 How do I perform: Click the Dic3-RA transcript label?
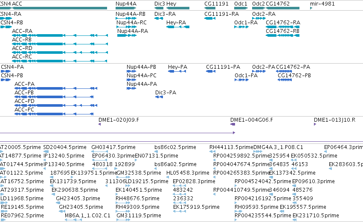[x=165, y=14]
